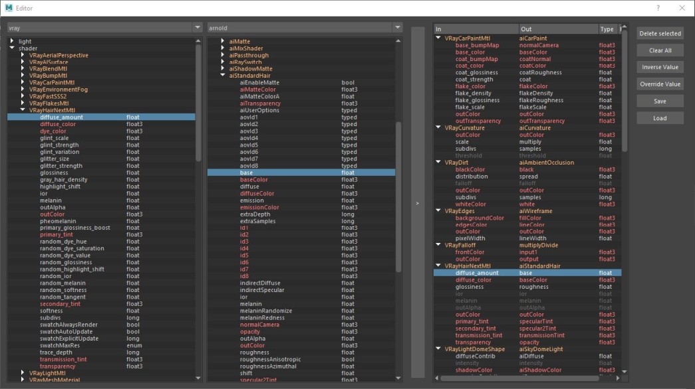Screen dimensions: 695x389
Task: Select the highlighted base attribute in arnold list
Action: (301, 173)
